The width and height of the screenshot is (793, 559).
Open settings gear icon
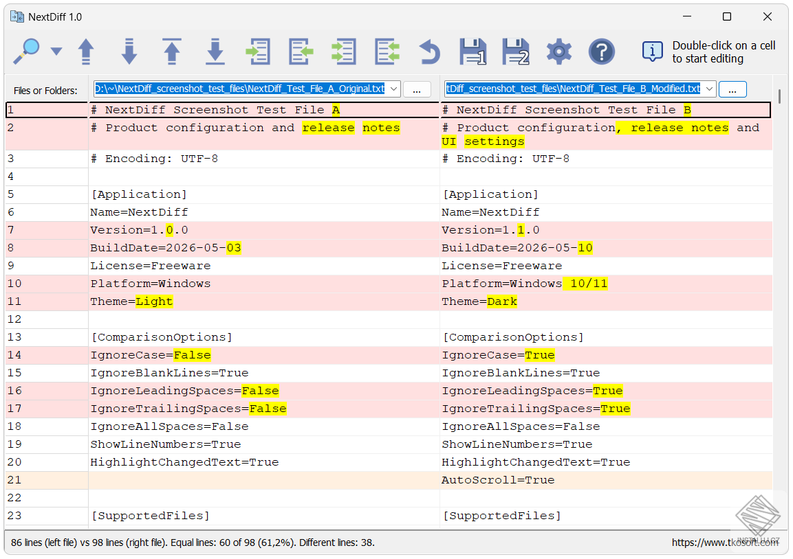(x=559, y=52)
